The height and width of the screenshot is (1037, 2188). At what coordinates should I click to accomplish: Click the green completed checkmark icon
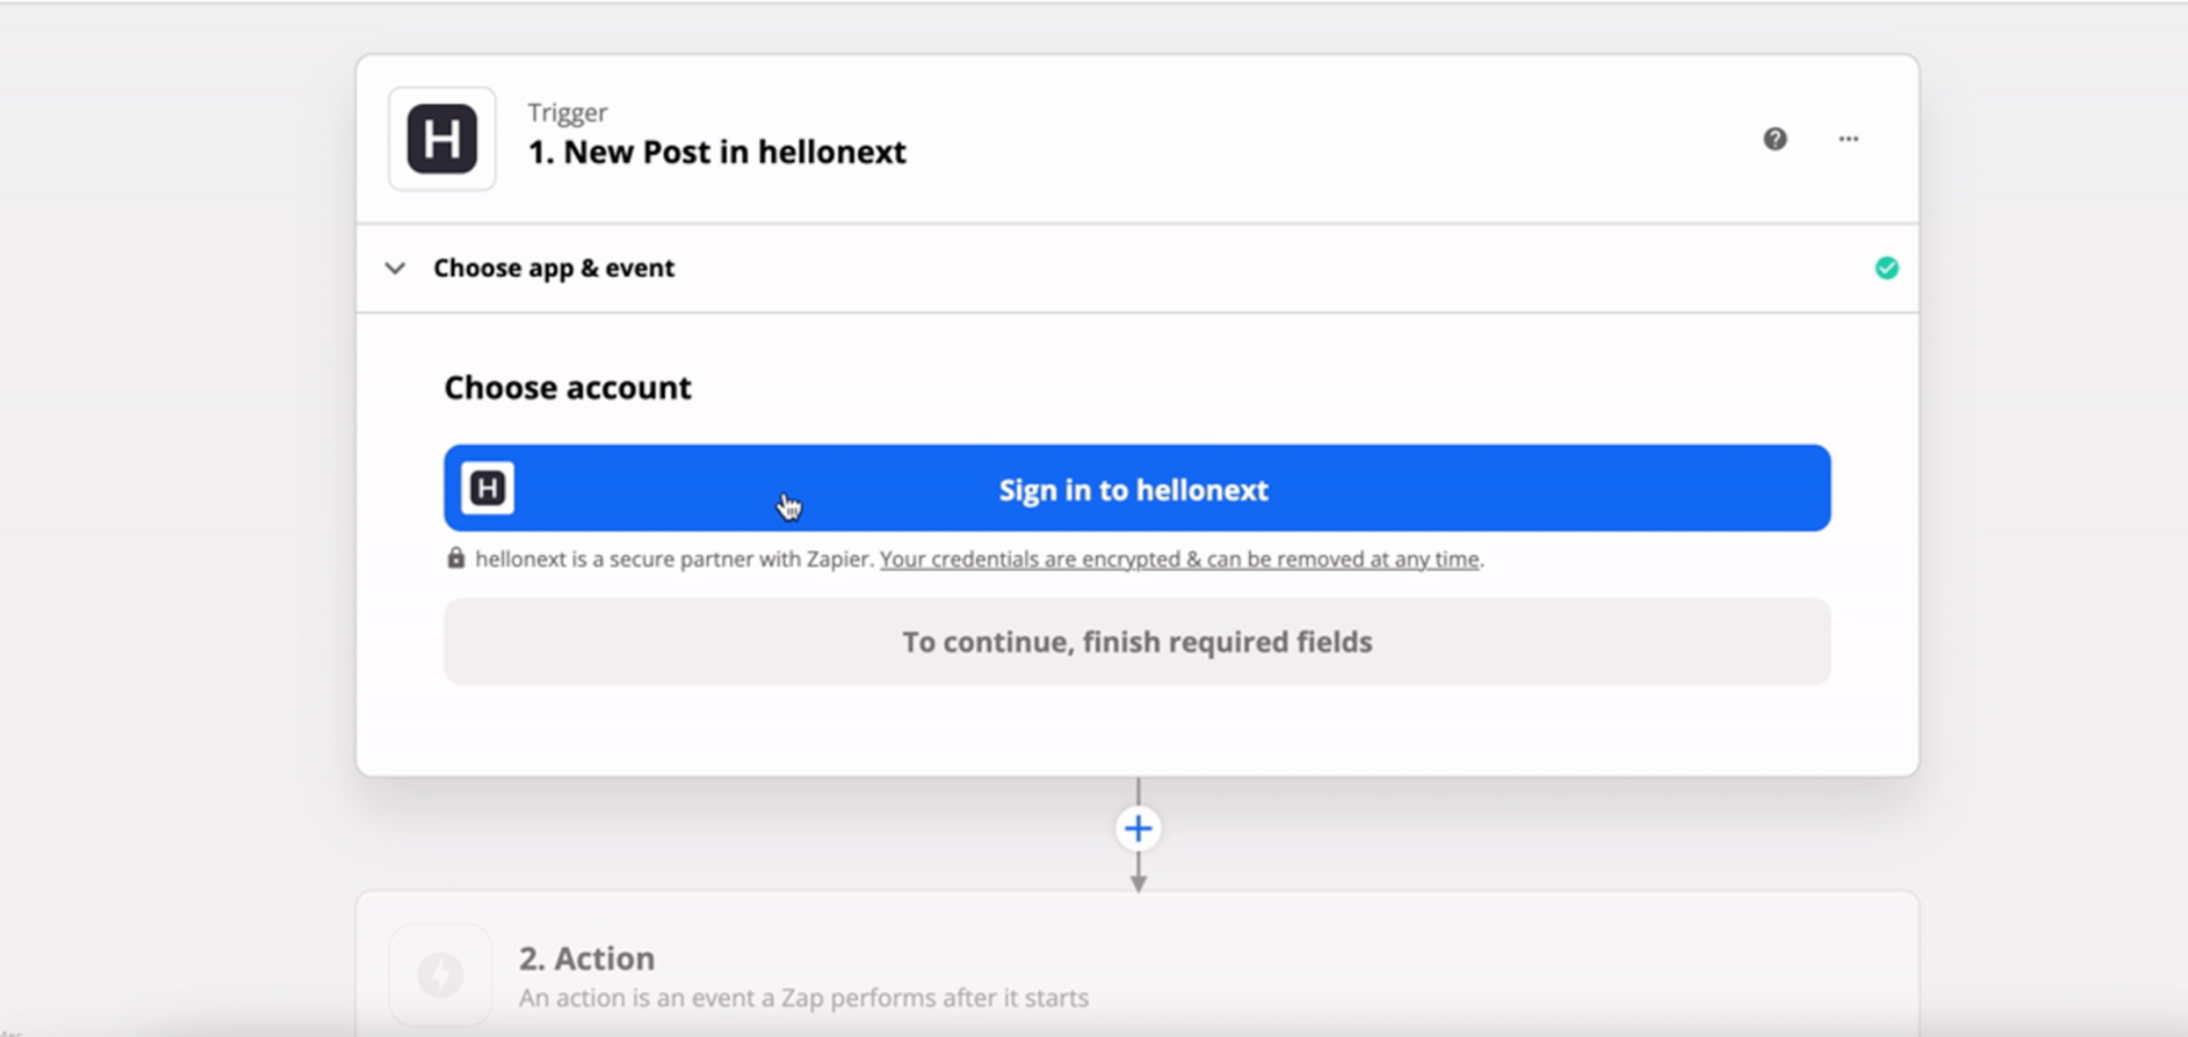(1886, 268)
